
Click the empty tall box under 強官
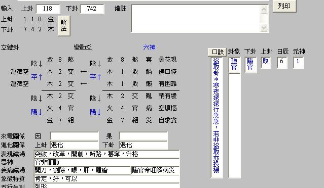[x=234, y=126]
